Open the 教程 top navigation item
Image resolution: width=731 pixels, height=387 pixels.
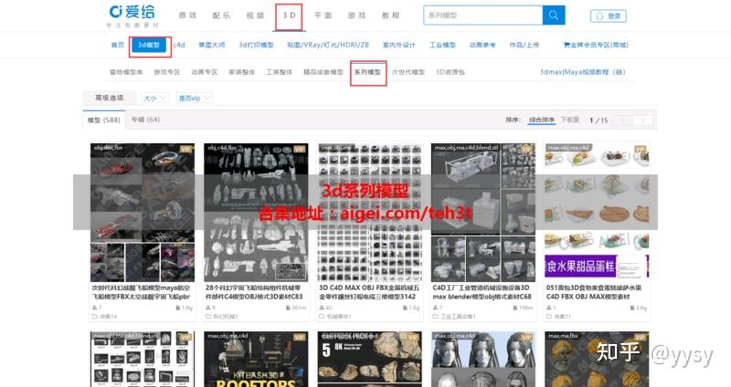coord(391,16)
